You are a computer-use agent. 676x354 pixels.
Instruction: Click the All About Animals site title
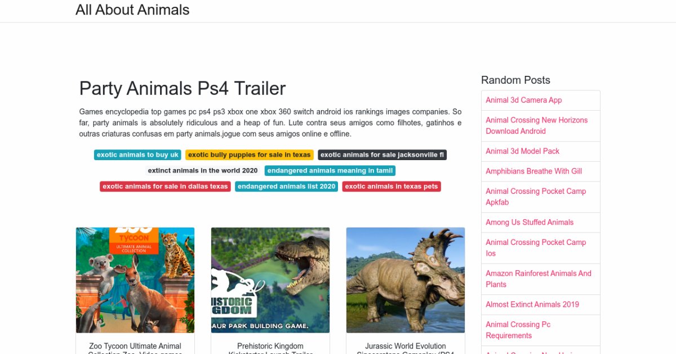pos(132,10)
